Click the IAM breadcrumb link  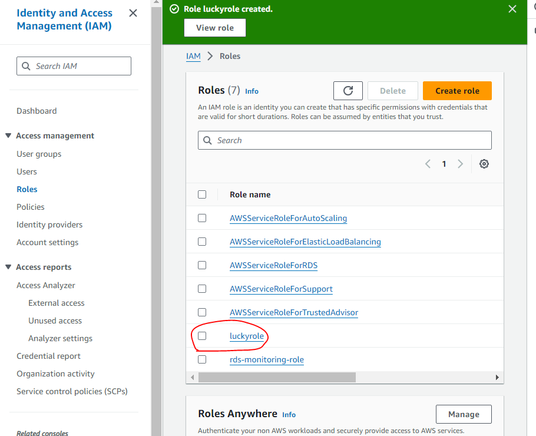coord(193,56)
